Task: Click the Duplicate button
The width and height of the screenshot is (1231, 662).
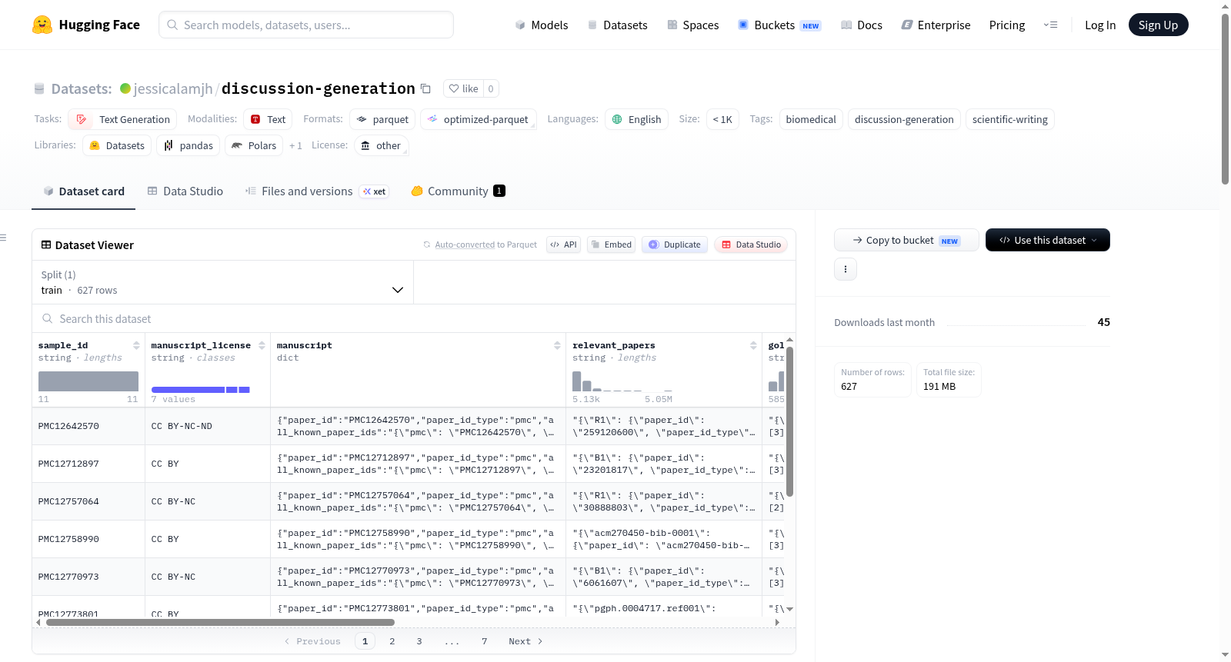Action: (675, 245)
